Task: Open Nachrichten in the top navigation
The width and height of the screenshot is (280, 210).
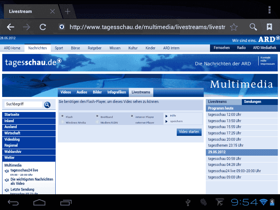Action: (37, 48)
